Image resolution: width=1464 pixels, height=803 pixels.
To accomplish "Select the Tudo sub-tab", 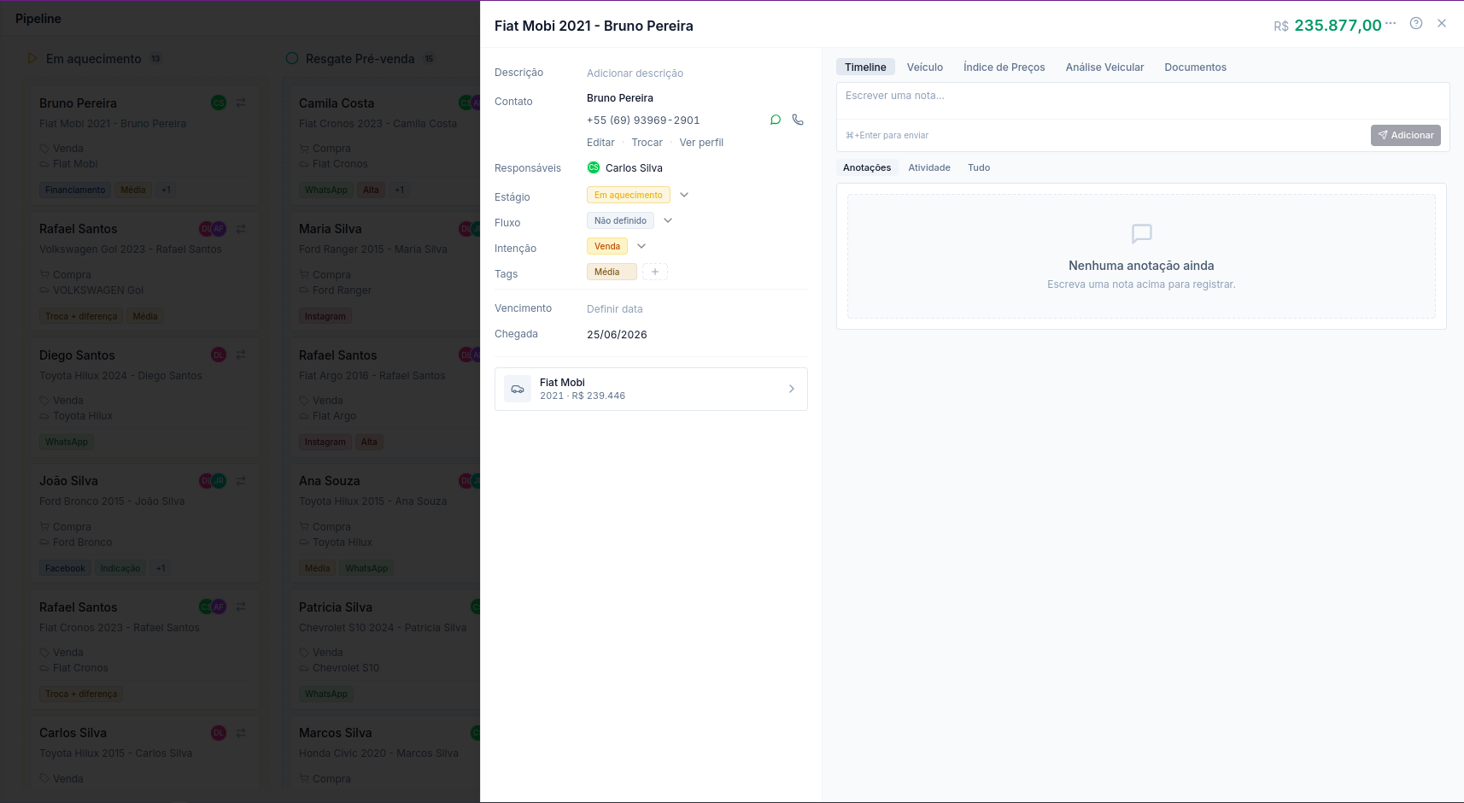I will click(979, 167).
